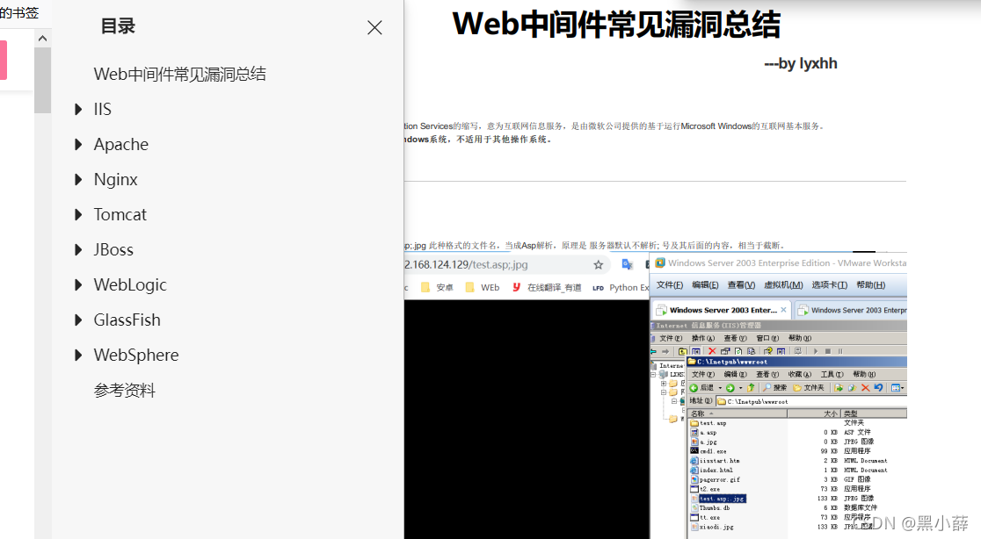Go to the IIS chapter label
981x539 pixels.
[x=103, y=110]
